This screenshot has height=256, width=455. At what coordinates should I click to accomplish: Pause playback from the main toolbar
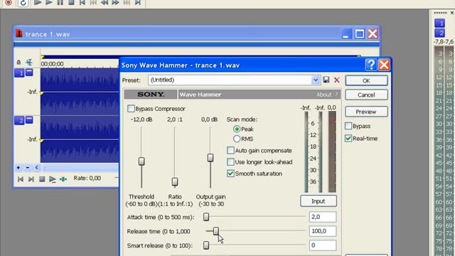[x=60, y=3]
